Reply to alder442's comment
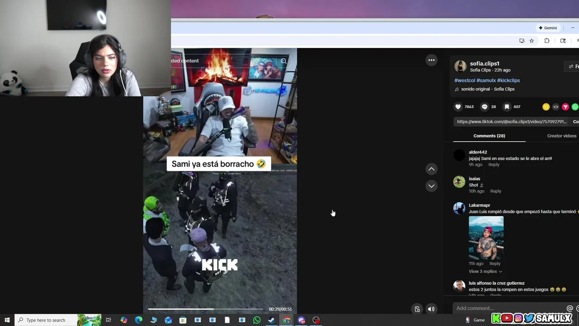 [x=494, y=165]
